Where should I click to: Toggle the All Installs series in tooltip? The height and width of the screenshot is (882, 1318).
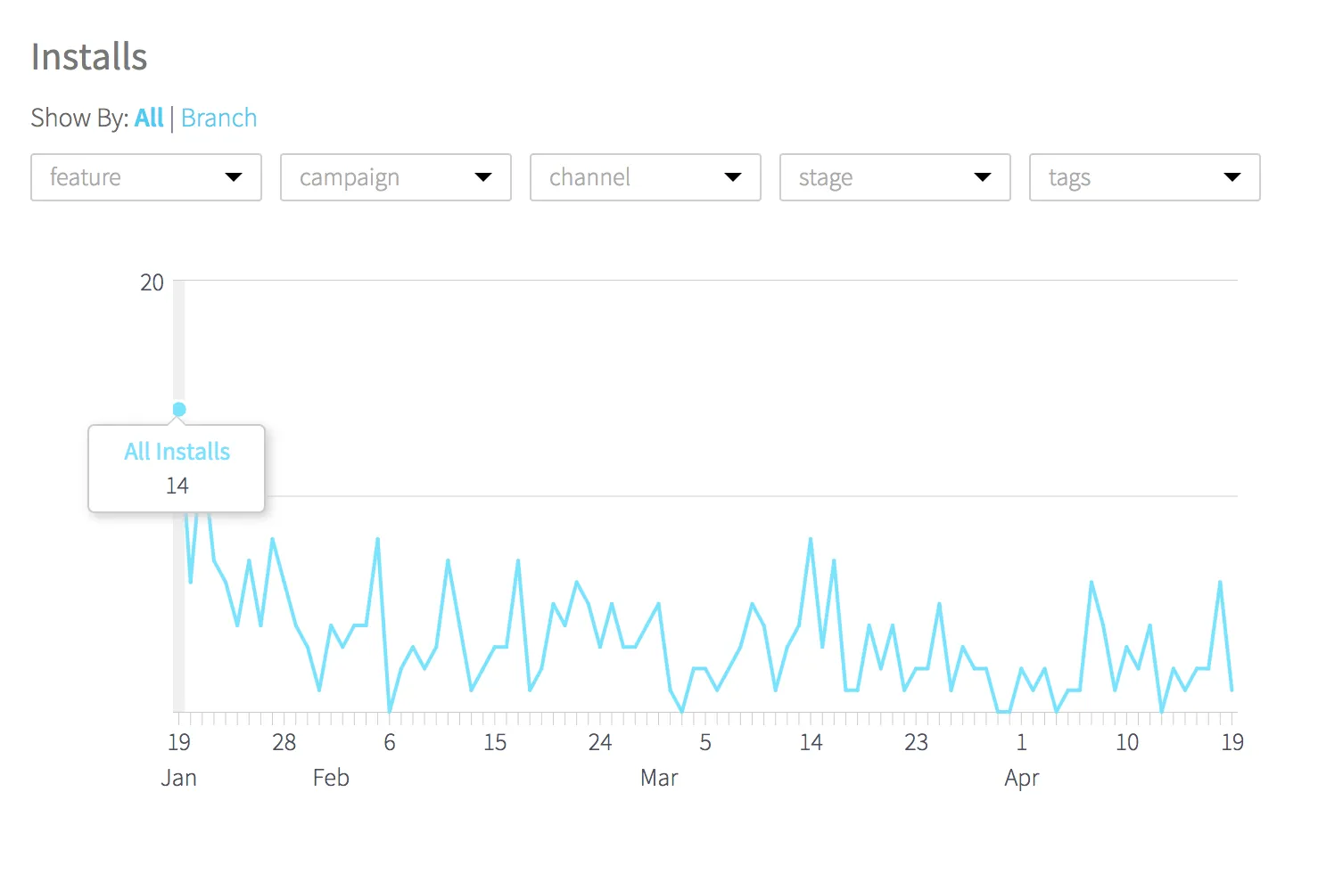[x=176, y=452]
